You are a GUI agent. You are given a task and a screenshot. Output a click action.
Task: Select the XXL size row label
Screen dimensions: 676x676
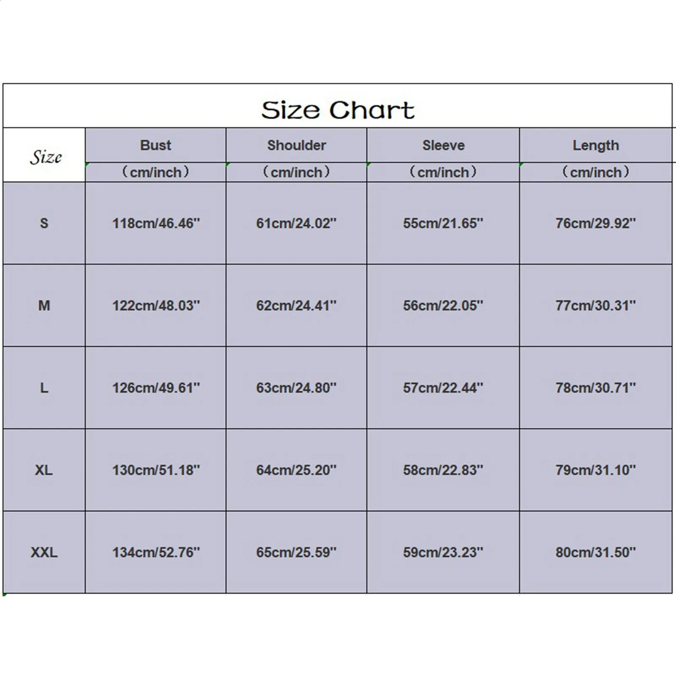tap(44, 552)
